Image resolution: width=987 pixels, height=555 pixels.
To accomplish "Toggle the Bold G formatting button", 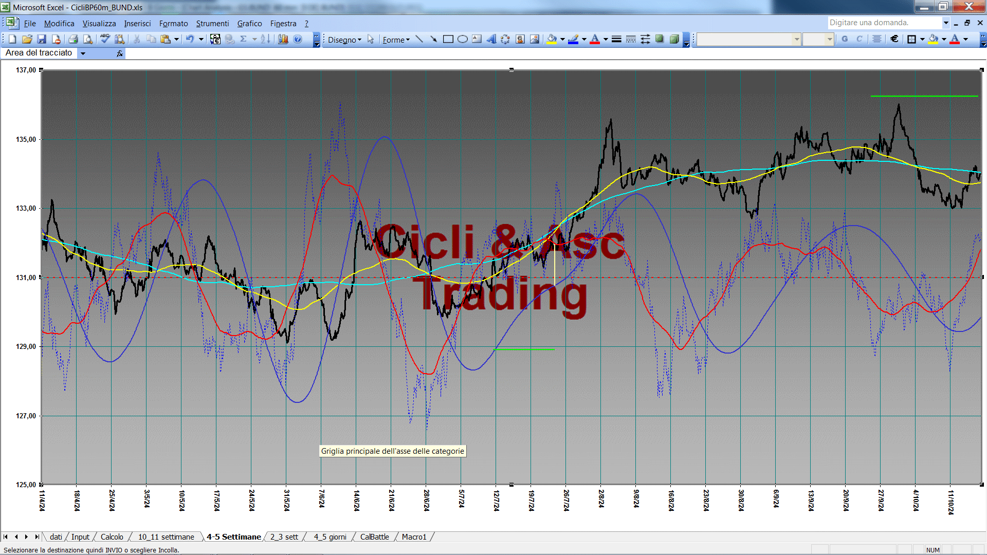I will click(845, 39).
